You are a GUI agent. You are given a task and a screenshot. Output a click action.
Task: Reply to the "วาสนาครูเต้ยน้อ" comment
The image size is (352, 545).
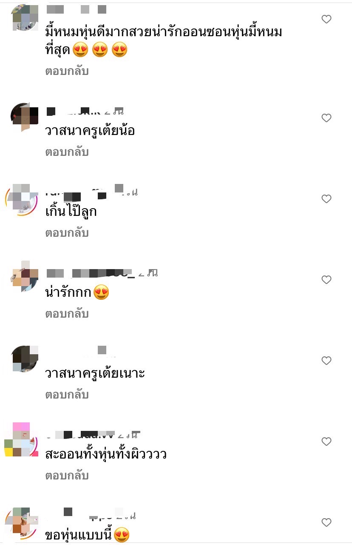pos(67,152)
